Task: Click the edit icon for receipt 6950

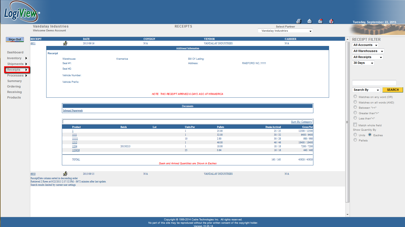Action: [65, 174]
